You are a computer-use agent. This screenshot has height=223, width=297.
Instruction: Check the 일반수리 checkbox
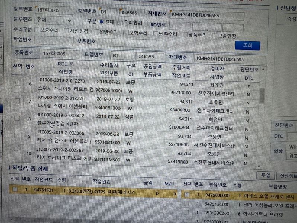(x=96, y=32)
